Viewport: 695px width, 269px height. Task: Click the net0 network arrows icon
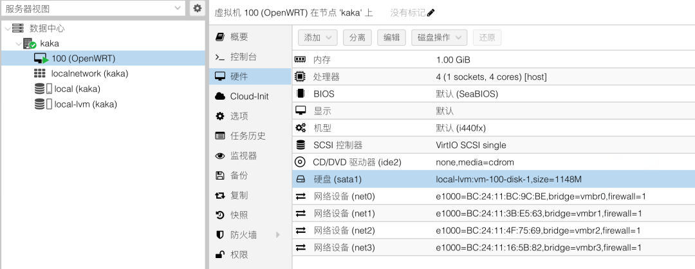[301, 196]
